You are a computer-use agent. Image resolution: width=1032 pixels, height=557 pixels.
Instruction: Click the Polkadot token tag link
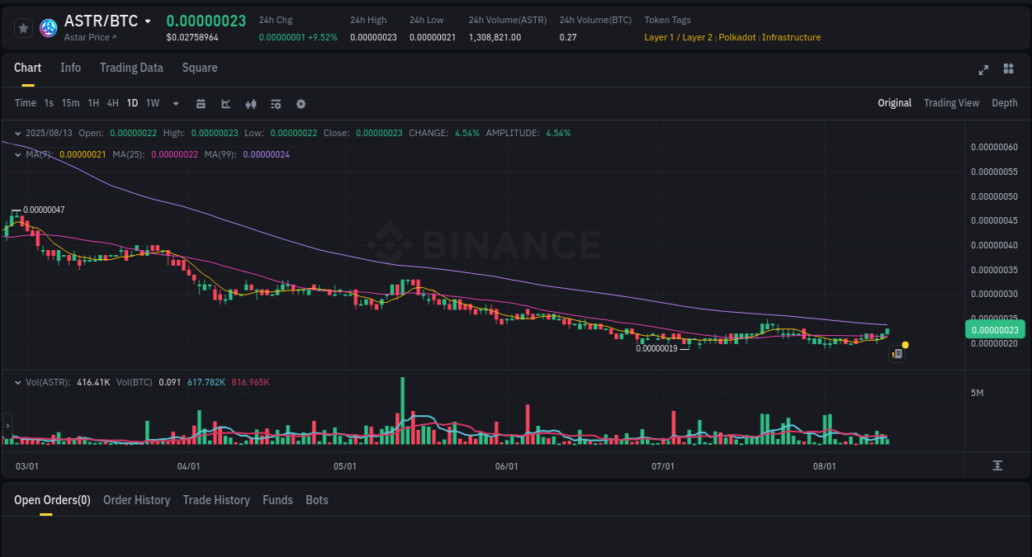point(736,37)
